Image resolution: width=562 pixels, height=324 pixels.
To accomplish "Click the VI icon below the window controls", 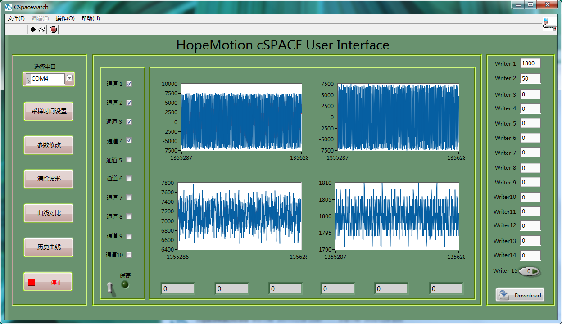I will point(550,24).
